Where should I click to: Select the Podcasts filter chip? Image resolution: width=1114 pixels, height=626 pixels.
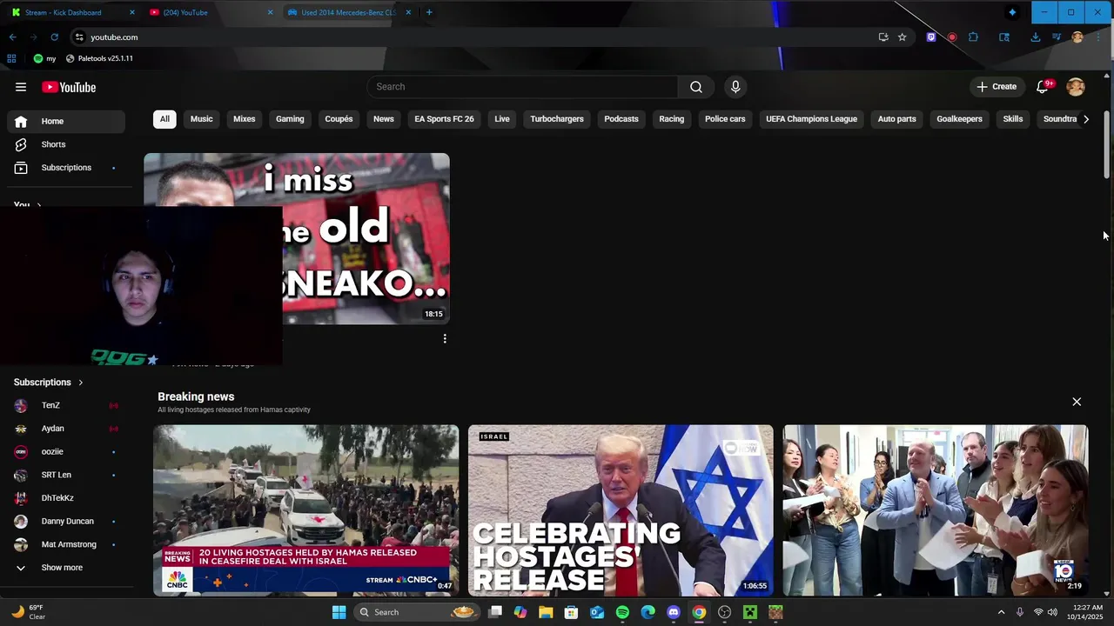[621, 119]
